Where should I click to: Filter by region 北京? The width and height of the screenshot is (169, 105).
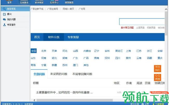44,51
